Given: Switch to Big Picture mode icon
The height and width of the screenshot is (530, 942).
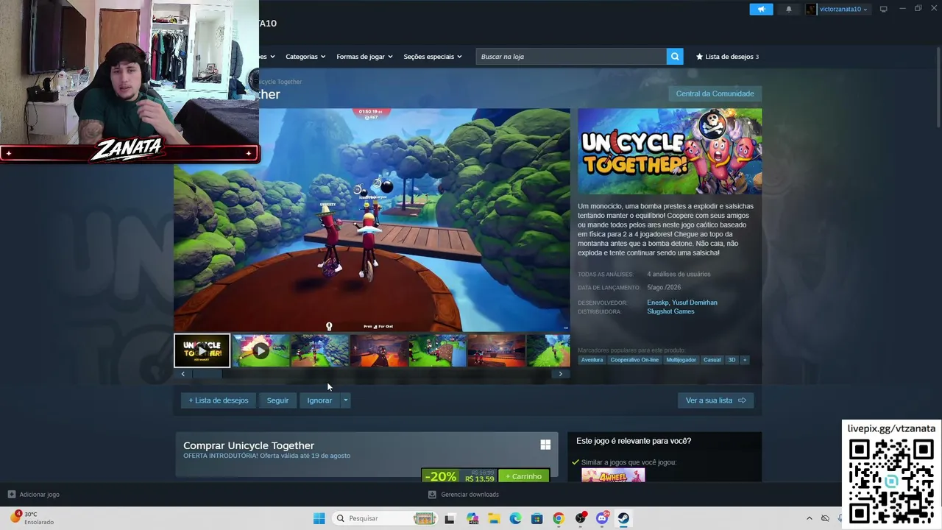Looking at the screenshot, I should (x=884, y=9).
